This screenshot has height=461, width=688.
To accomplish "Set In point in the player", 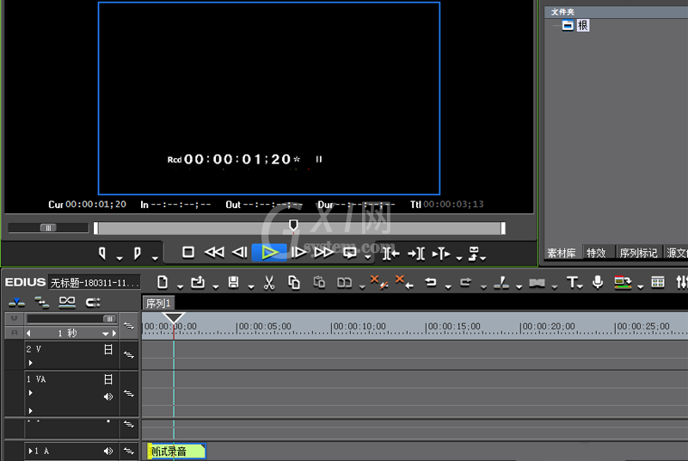I will point(102,253).
